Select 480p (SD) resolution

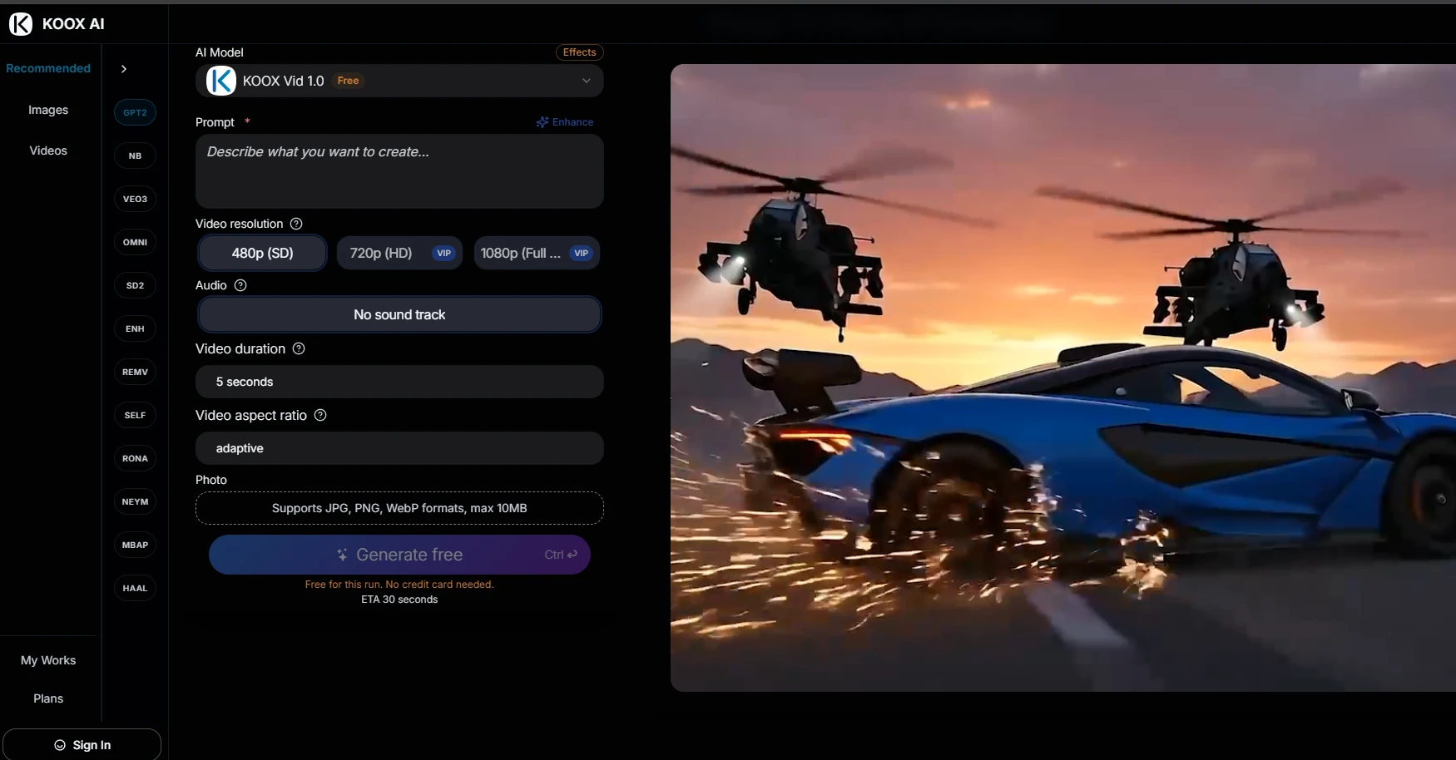coord(262,253)
